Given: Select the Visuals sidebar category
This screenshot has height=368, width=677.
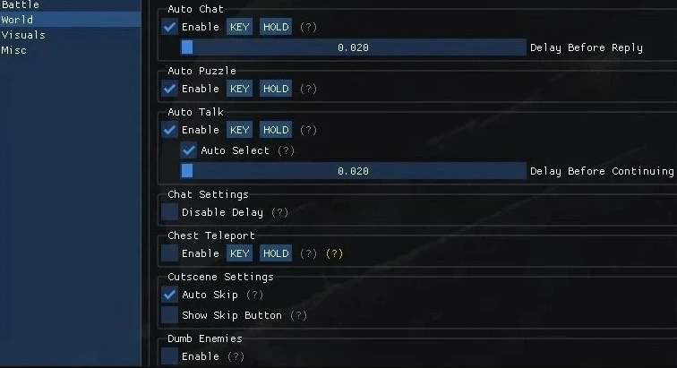Looking at the screenshot, I should pos(23,35).
